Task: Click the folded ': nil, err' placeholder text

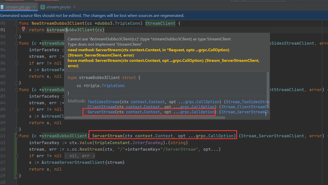Action: coord(80,156)
